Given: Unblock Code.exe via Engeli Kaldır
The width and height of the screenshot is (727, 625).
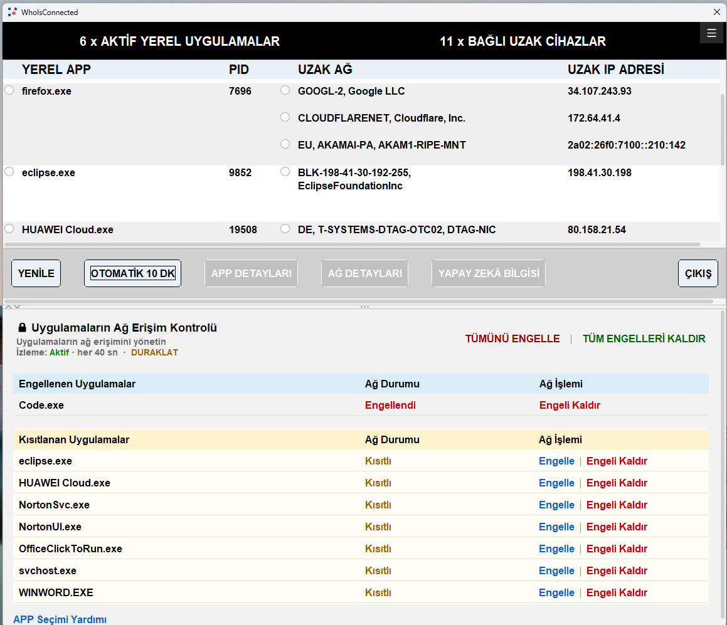Looking at the screenshot, I should (x=570, y=406).
